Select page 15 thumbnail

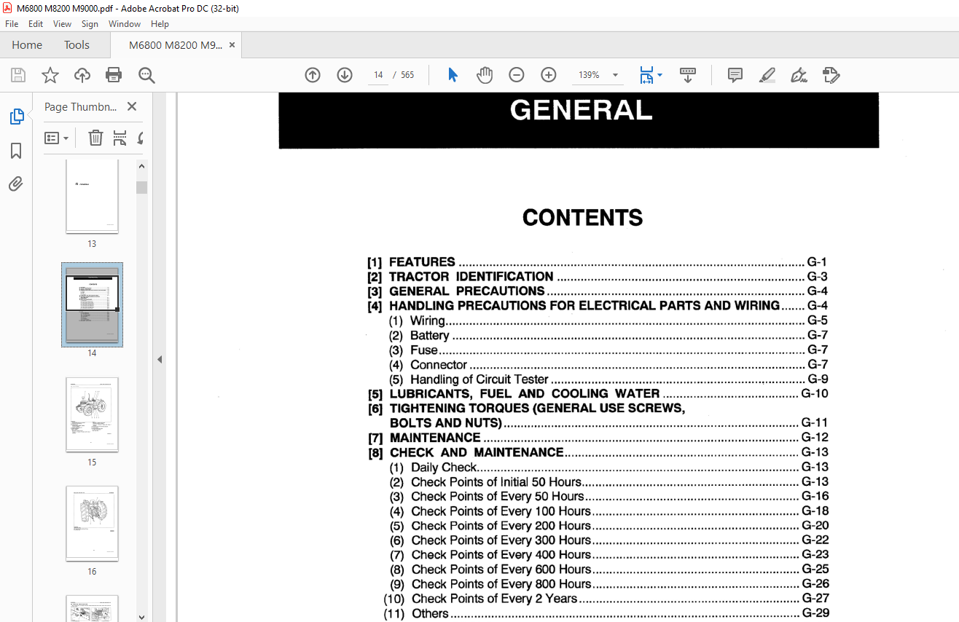pyautogui.click(x=92, y=414)
